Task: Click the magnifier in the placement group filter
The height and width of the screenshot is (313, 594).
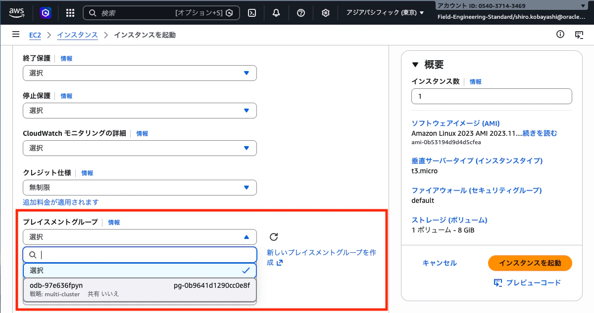Action: click(33, 255)
